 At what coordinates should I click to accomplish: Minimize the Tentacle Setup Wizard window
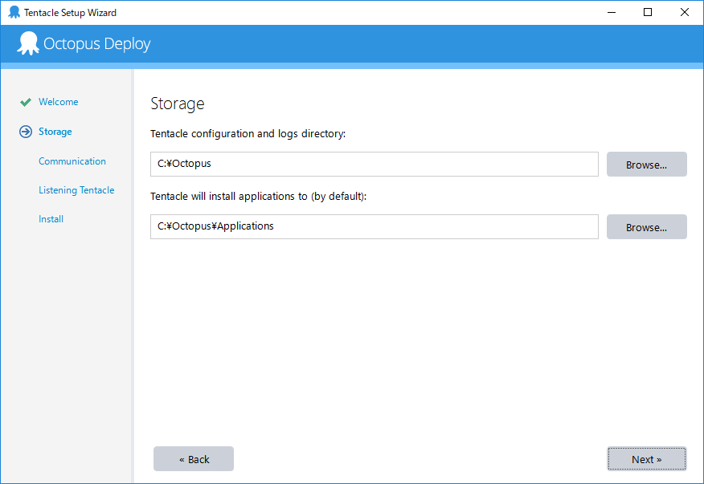point(611,12)
